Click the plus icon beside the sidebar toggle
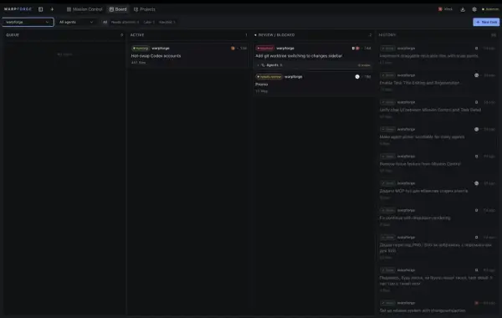Image resolution: width=502 pixels, height=318 pixels. tap(52, 9)
